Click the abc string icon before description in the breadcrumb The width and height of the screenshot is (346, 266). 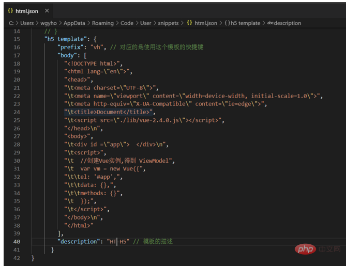click(x=270, y=23)
